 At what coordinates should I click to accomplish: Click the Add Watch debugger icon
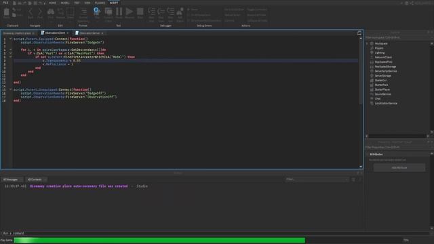[180, 12]
